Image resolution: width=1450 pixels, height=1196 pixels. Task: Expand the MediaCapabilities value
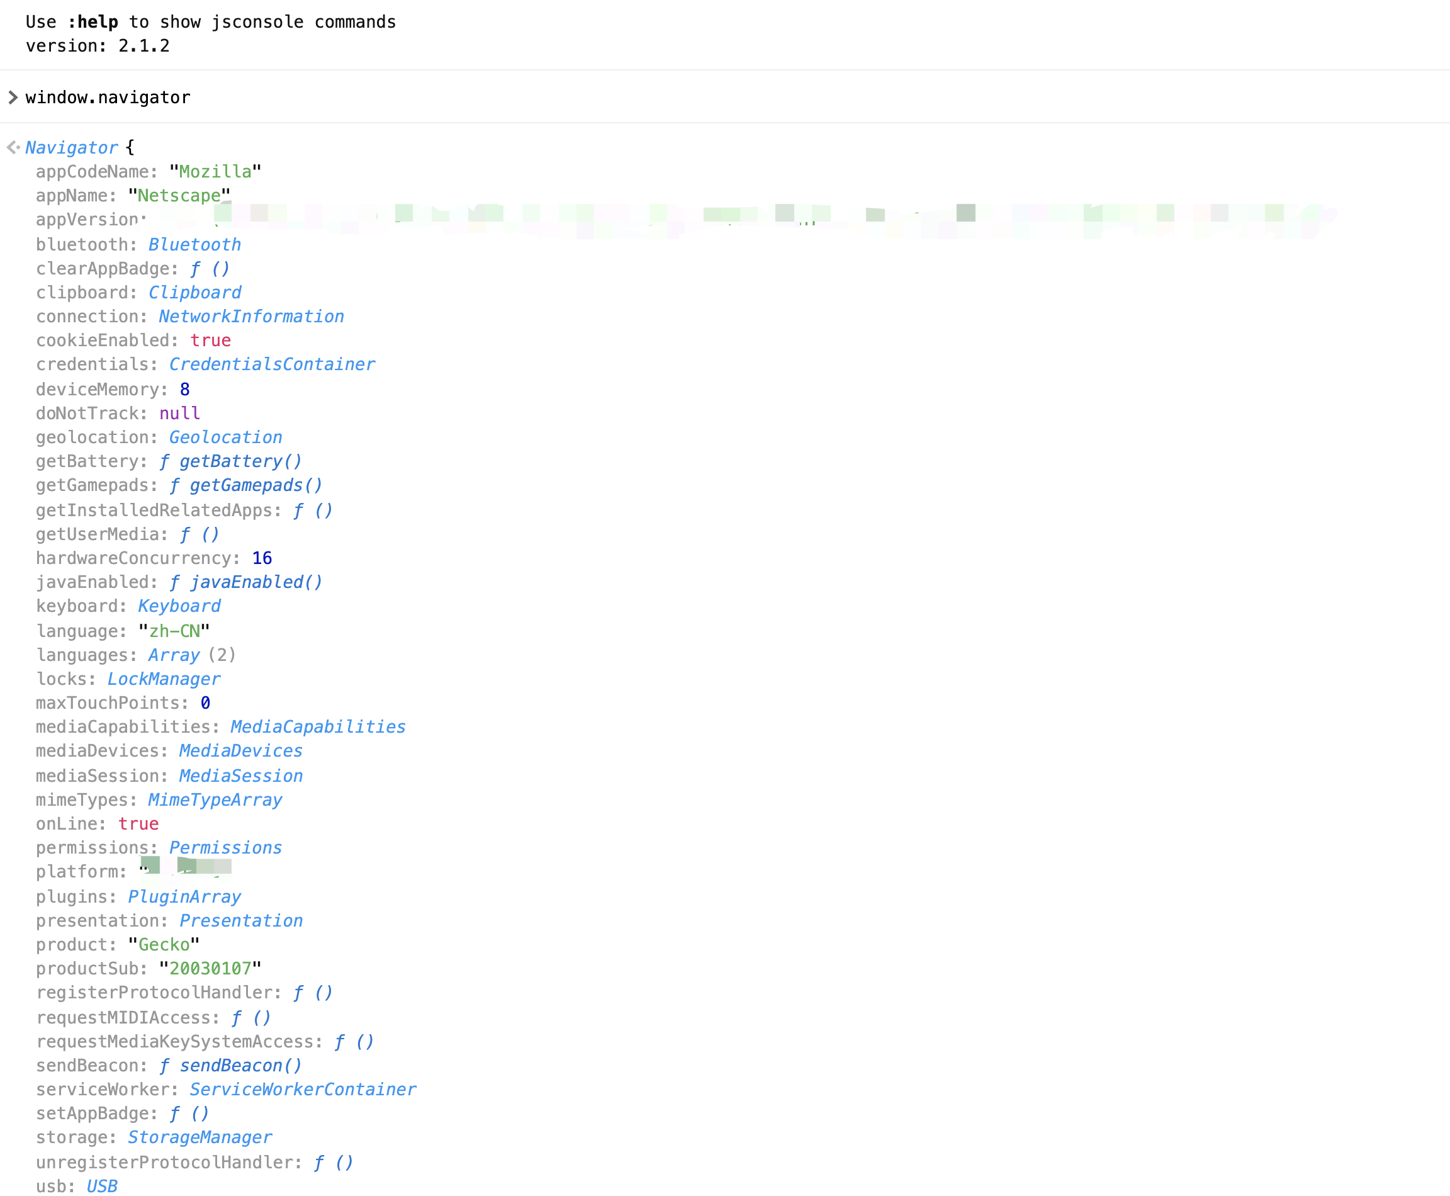tap(318, 727)
